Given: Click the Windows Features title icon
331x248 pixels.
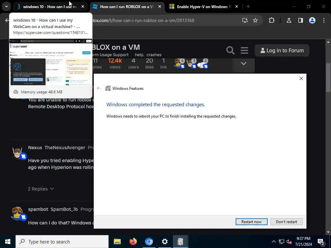Looking at the screenshot, I should pyautogui.click(x=108, y=88).
